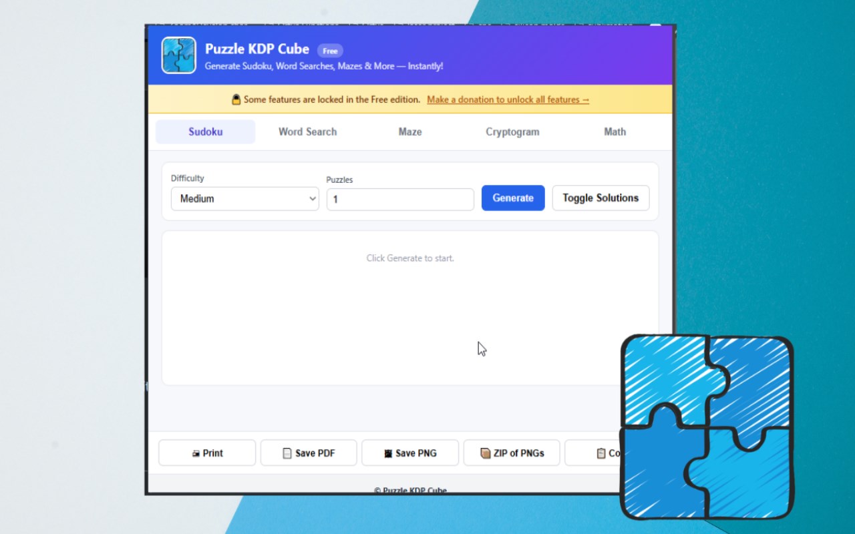This screenshot has height=534, width=855.
Task: Click the Puzzle KDP Cube logo icon
Action: click(x=179, y=55)
